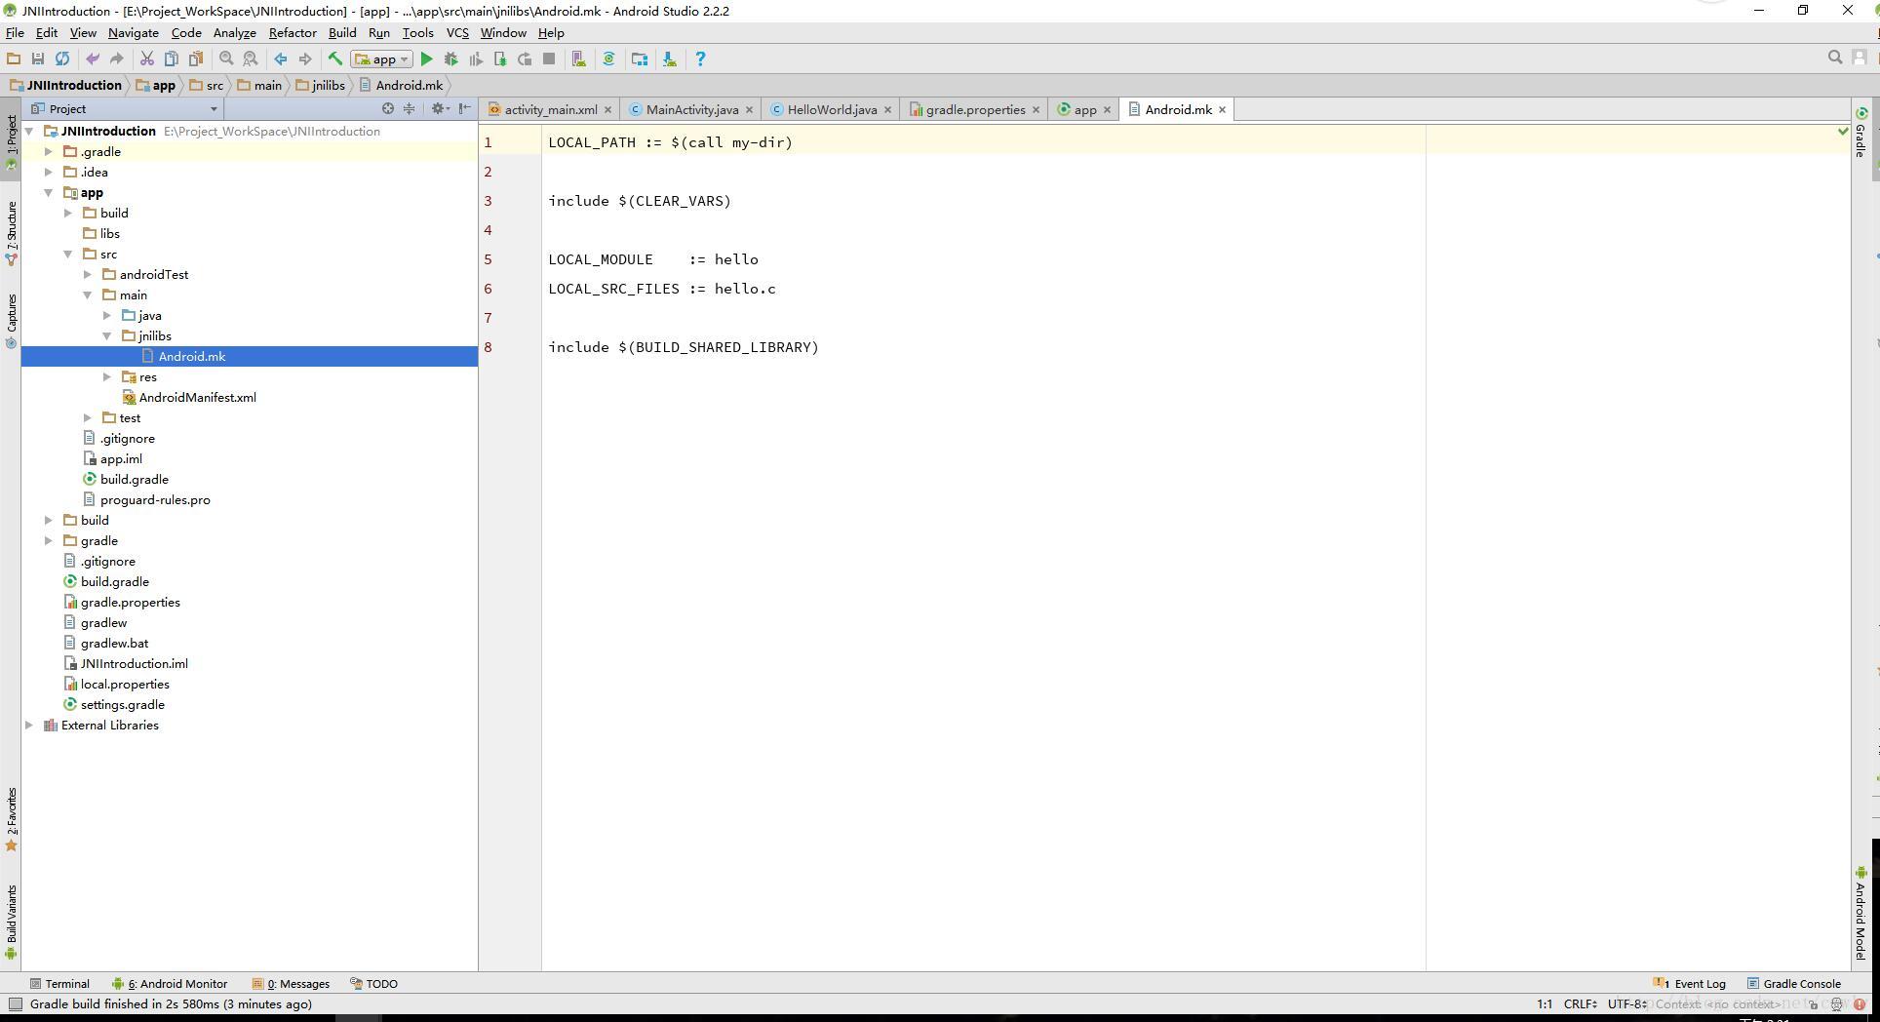Open the Messages tool window
This screenshot has height=1022, width=1880.
click(291, 983)
